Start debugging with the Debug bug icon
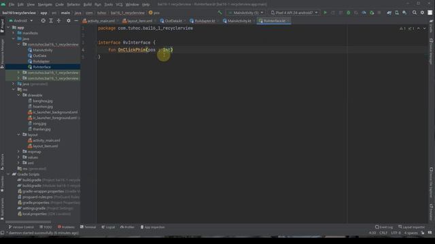Viewport: 435px width, 244px height. coord(349,13)
